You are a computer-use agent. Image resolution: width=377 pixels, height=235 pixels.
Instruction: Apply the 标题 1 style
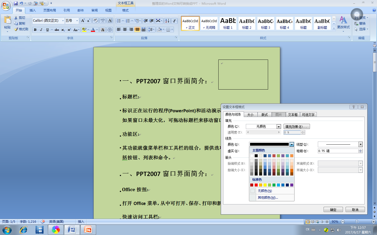(x=228, y=23)
